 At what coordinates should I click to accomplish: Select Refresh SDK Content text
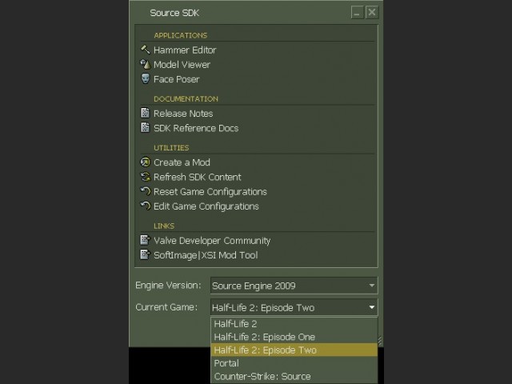pyautogui.click(x=198, y=178)
